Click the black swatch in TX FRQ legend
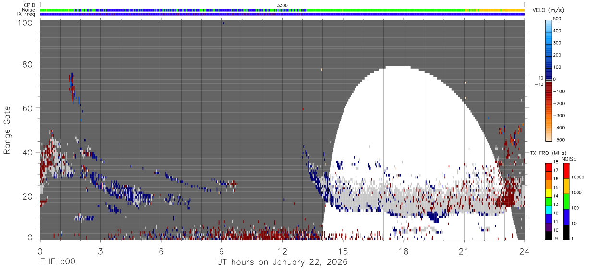This screenshot has height=272, width=590. (548, 236)
